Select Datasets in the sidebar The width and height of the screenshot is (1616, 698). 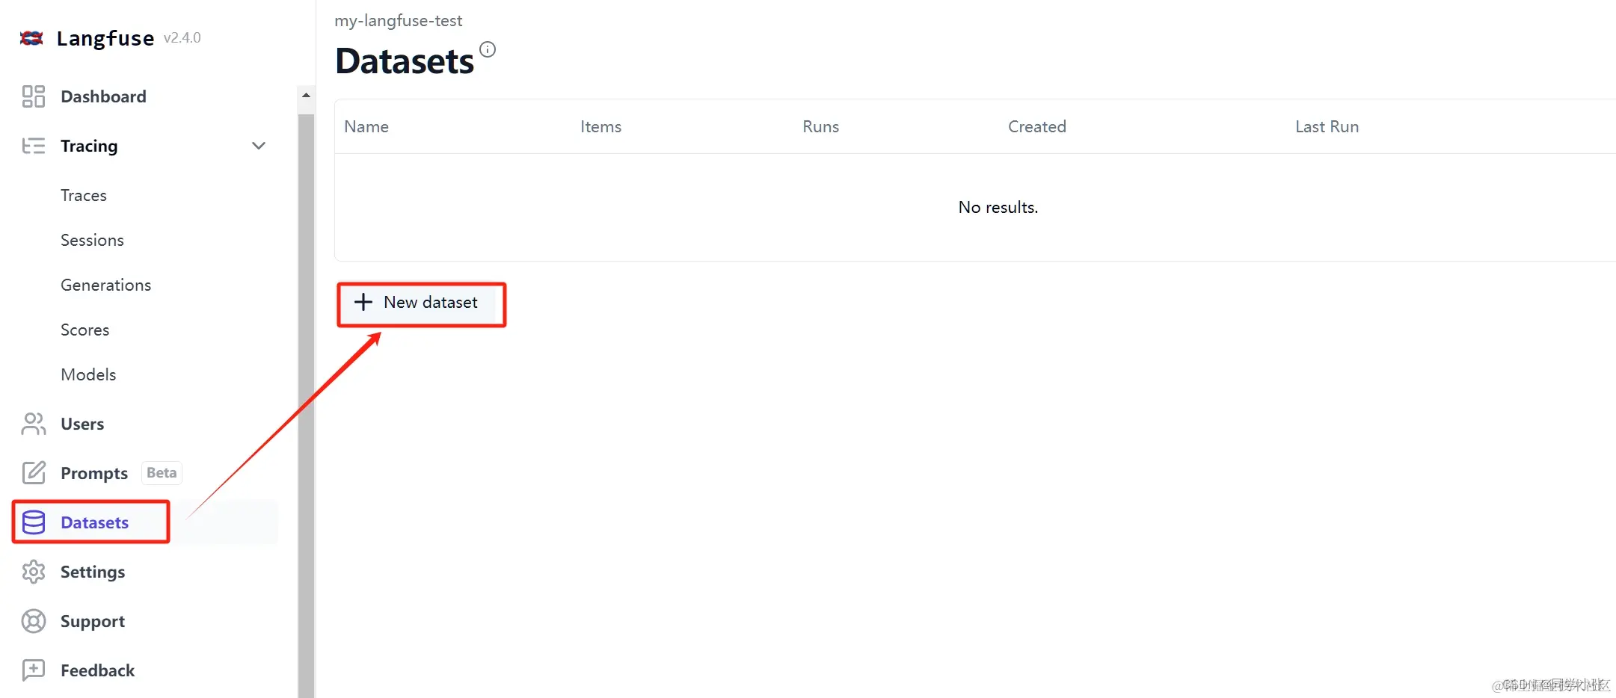[94, 522]
